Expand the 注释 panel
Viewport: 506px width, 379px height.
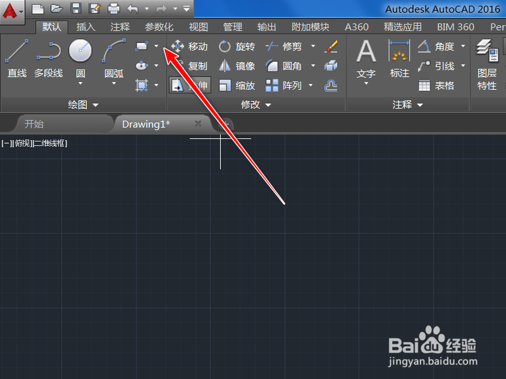point(407,105)
